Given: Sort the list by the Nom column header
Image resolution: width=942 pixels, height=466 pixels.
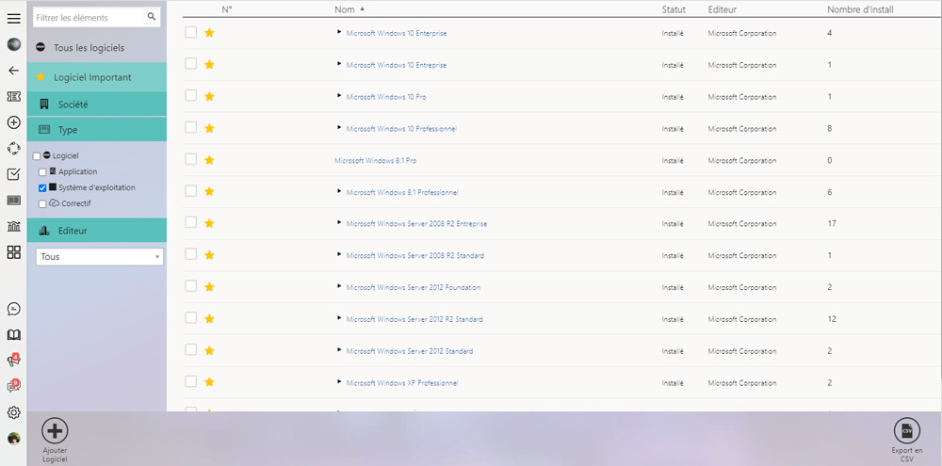Looking at the screenshot, I should coord(344,9).
